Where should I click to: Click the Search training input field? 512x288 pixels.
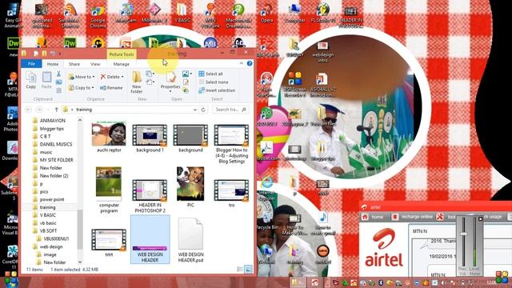tap(230, 110)
